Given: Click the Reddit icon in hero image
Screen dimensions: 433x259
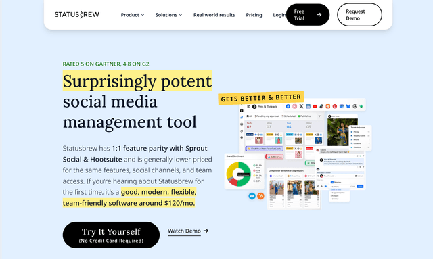Looking at the screenshot, I should click(x=328, y=106).
